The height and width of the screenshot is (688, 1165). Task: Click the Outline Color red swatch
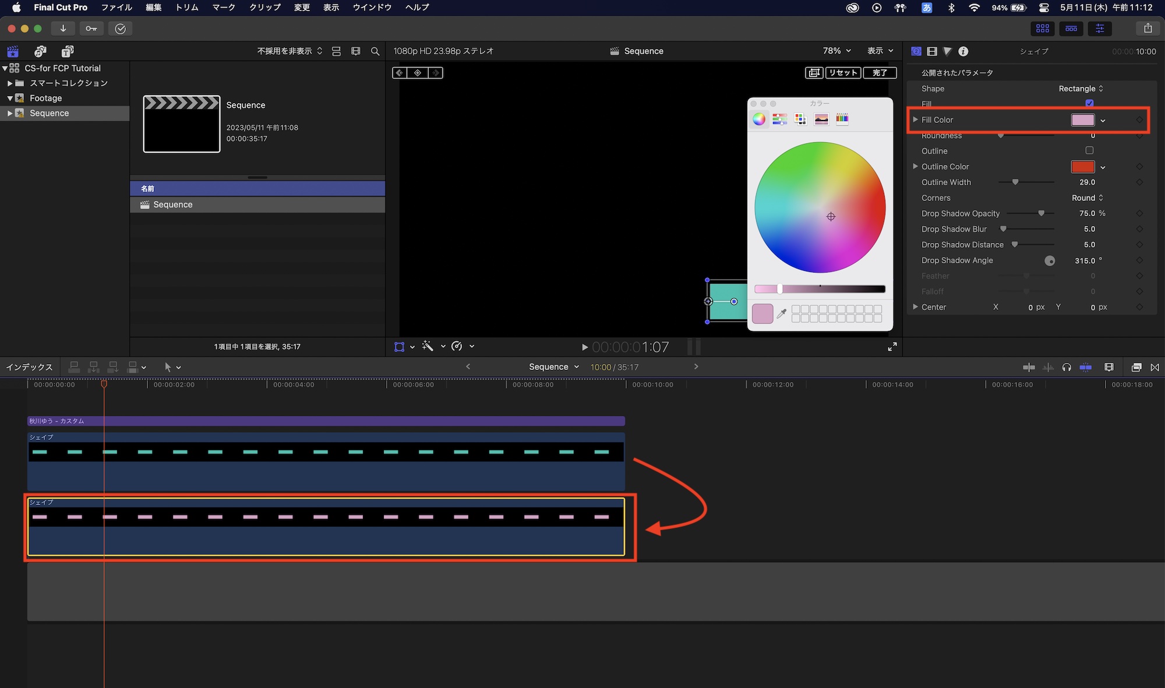point(1082,167)
